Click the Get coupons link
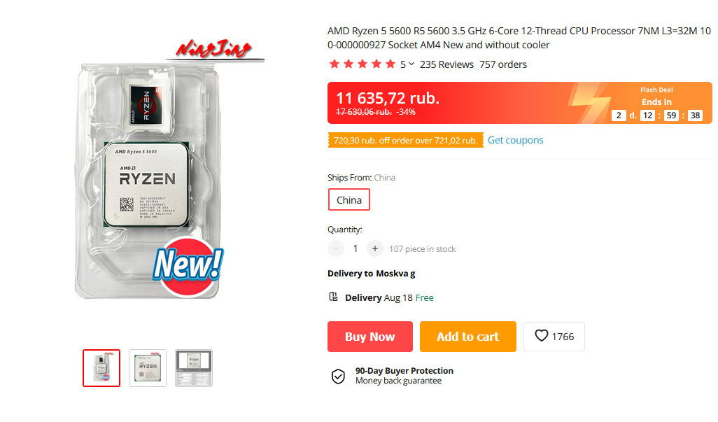 coord(515,140)
